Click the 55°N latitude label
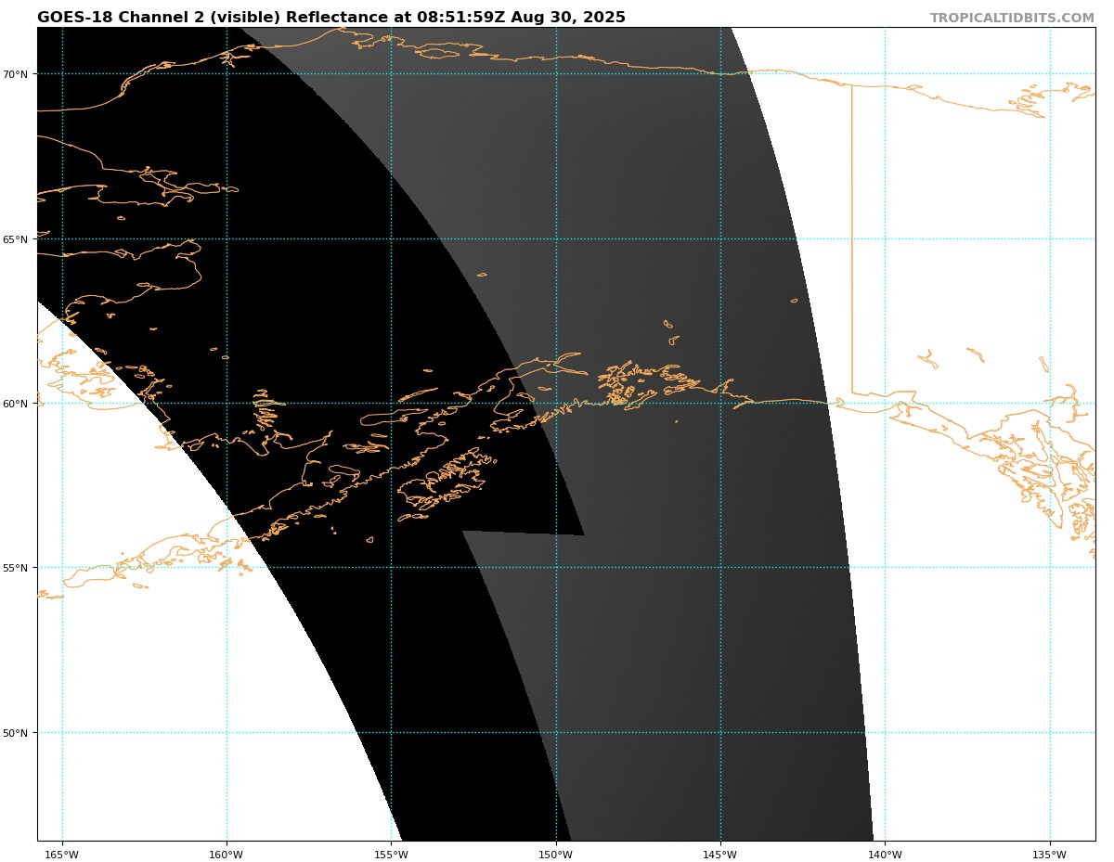Screen dimensions: 1114x862 click(x=18, y=568)
